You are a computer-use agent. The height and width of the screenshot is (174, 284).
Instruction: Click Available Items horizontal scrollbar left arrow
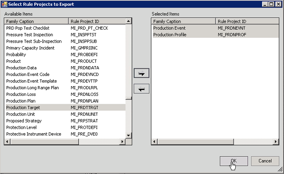7,142
